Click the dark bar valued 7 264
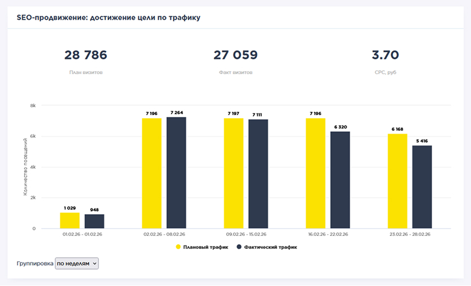Screen dimensions: 471x286 [176, 172]
